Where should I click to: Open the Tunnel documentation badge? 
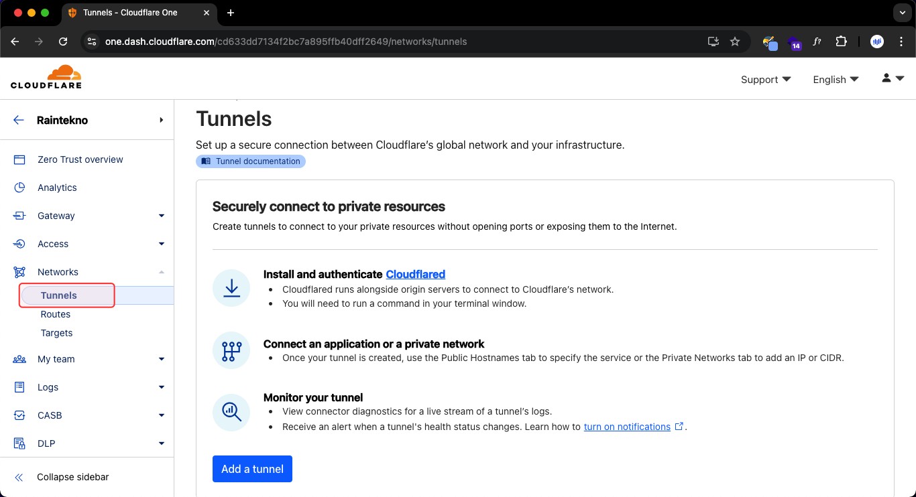click(x=251, y=161)
